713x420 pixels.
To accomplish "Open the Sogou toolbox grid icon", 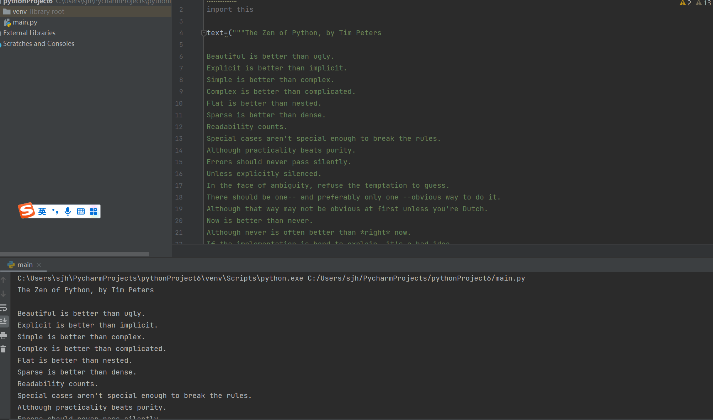I will tap(94, 211).
